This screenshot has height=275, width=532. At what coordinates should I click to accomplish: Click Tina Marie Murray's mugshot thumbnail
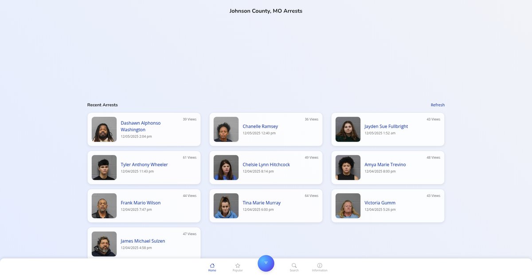[x=226, y=206]
